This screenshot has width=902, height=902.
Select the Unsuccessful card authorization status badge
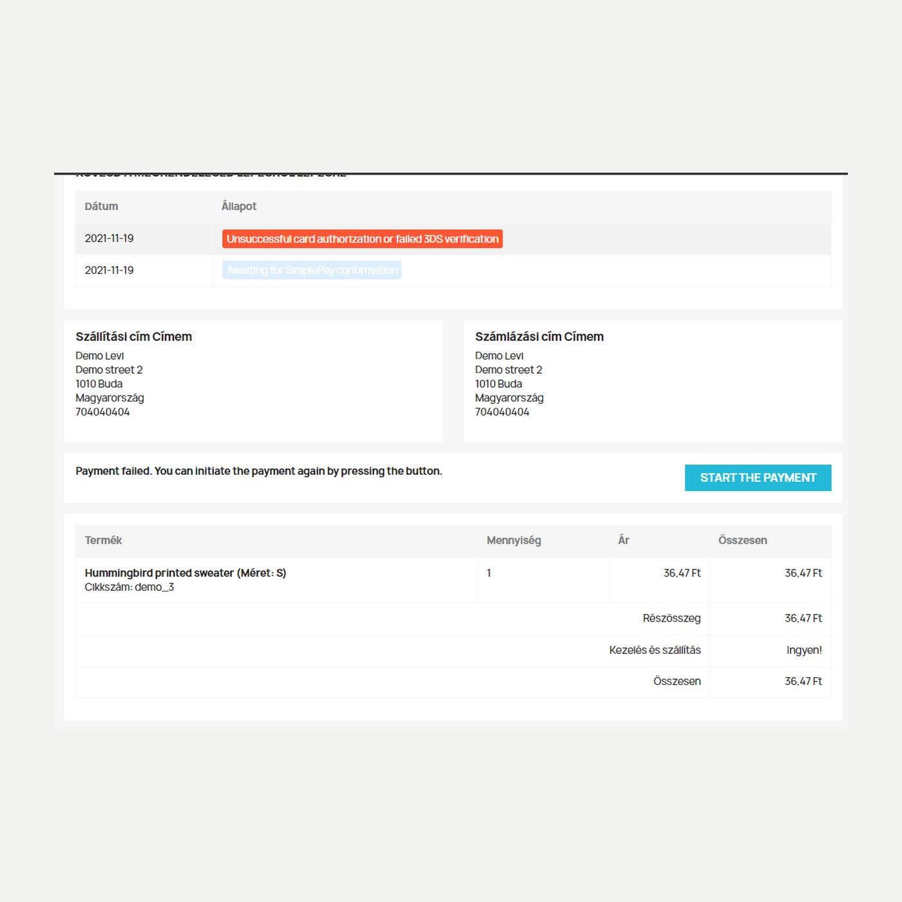tap(362, 239)
